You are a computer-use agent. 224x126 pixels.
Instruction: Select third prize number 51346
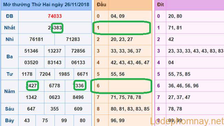pos(31,51)
